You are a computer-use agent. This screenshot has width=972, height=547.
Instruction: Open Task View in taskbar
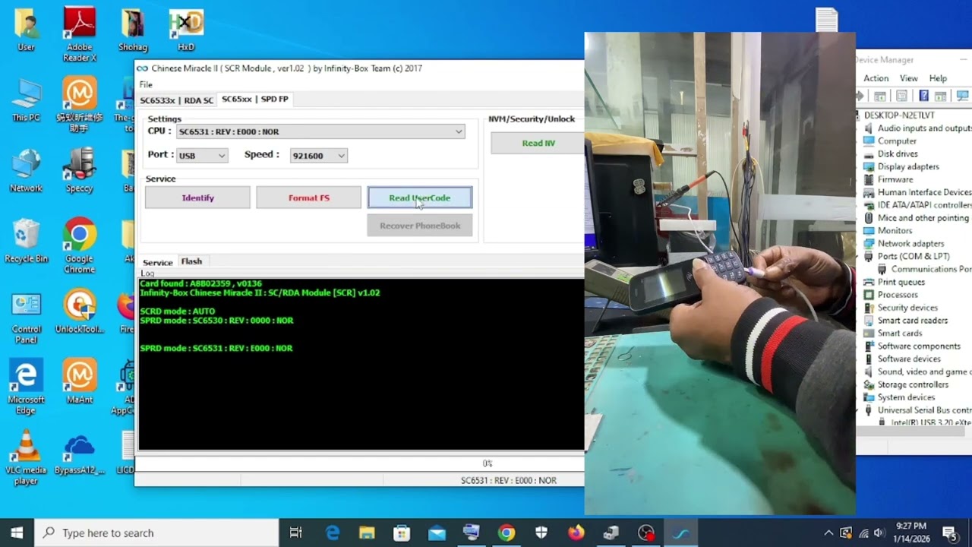pos(296,533)
